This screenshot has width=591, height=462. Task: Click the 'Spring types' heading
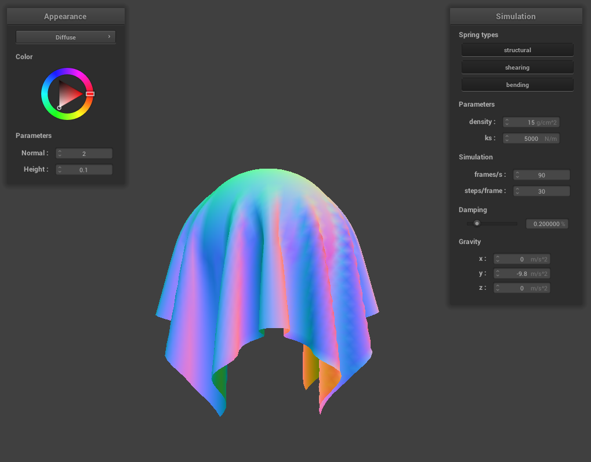[478, 35]
